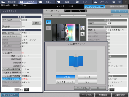Expand 両面とじ方向 setting
Image resolution: width=129 pixels, height=97 pixels.
tap(11, 33)
